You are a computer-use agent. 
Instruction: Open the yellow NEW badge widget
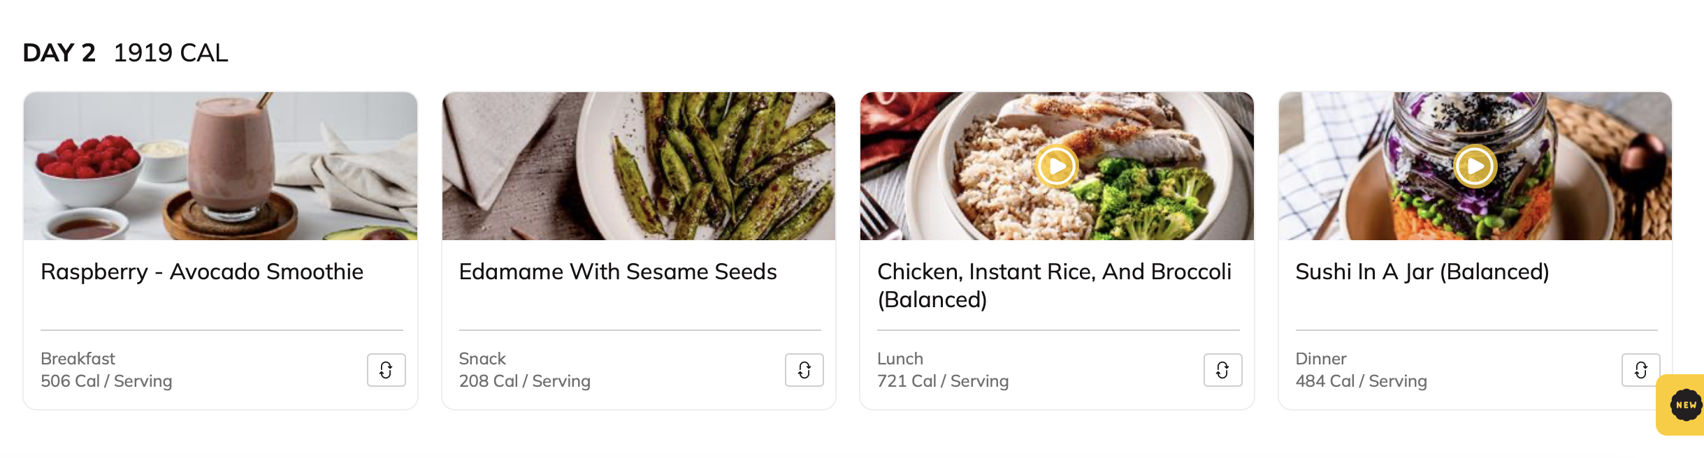click(x=1684, y=405)
